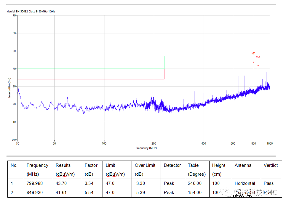Click the Antenna column header
Screen dimensions: 286x205
tap(243, 165)
